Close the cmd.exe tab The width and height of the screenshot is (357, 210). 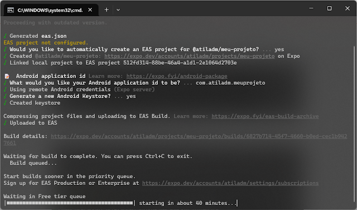[90, 10]
